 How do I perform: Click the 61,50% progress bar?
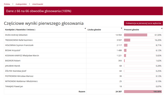143,35
